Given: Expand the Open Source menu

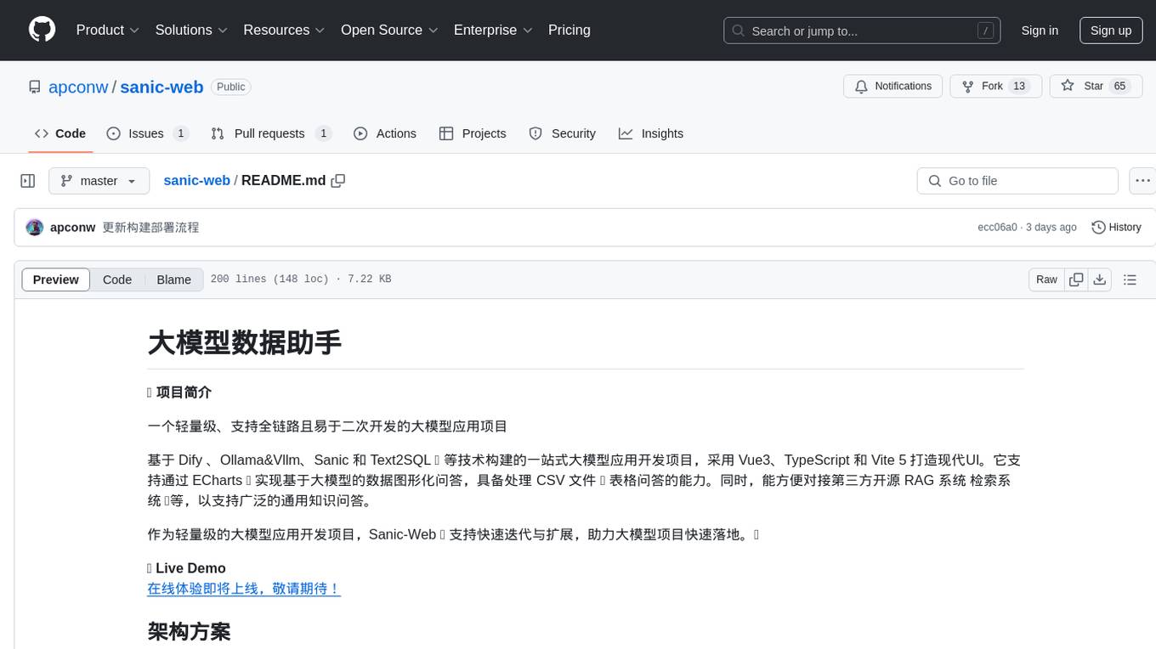Looking at the screenshot, I should pos(389,30).
